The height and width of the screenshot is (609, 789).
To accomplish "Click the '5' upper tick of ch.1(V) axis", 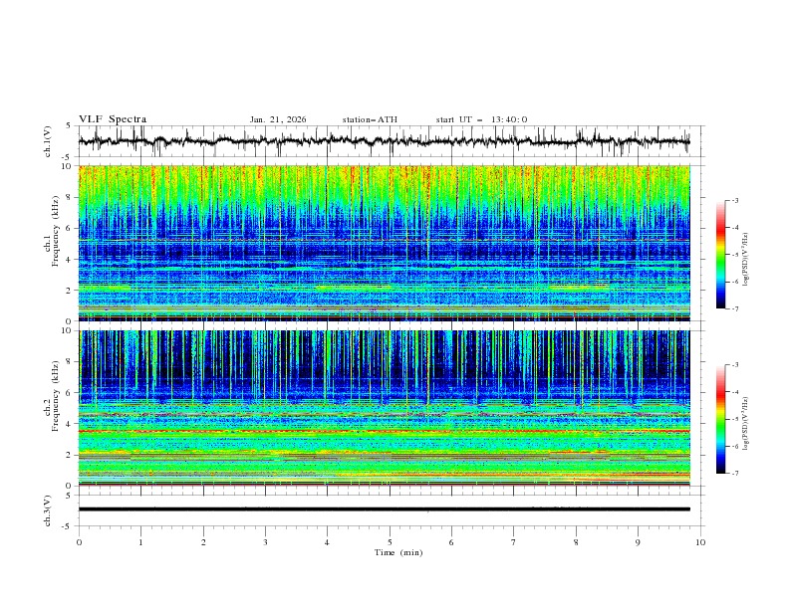I will coord(69,126).
